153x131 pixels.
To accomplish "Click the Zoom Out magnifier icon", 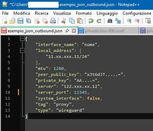I will click(x=137, y=21).
